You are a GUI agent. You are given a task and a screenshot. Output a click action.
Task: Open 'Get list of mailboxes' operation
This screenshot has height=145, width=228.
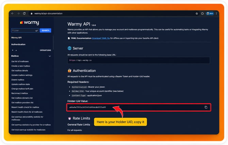(20, 61)
